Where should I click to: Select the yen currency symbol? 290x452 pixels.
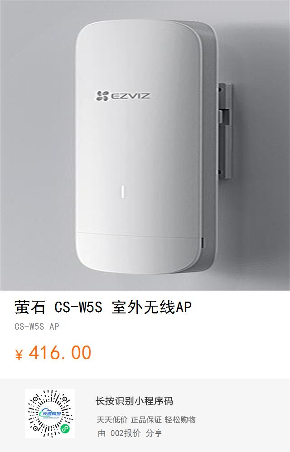click(x=19, y=355)
